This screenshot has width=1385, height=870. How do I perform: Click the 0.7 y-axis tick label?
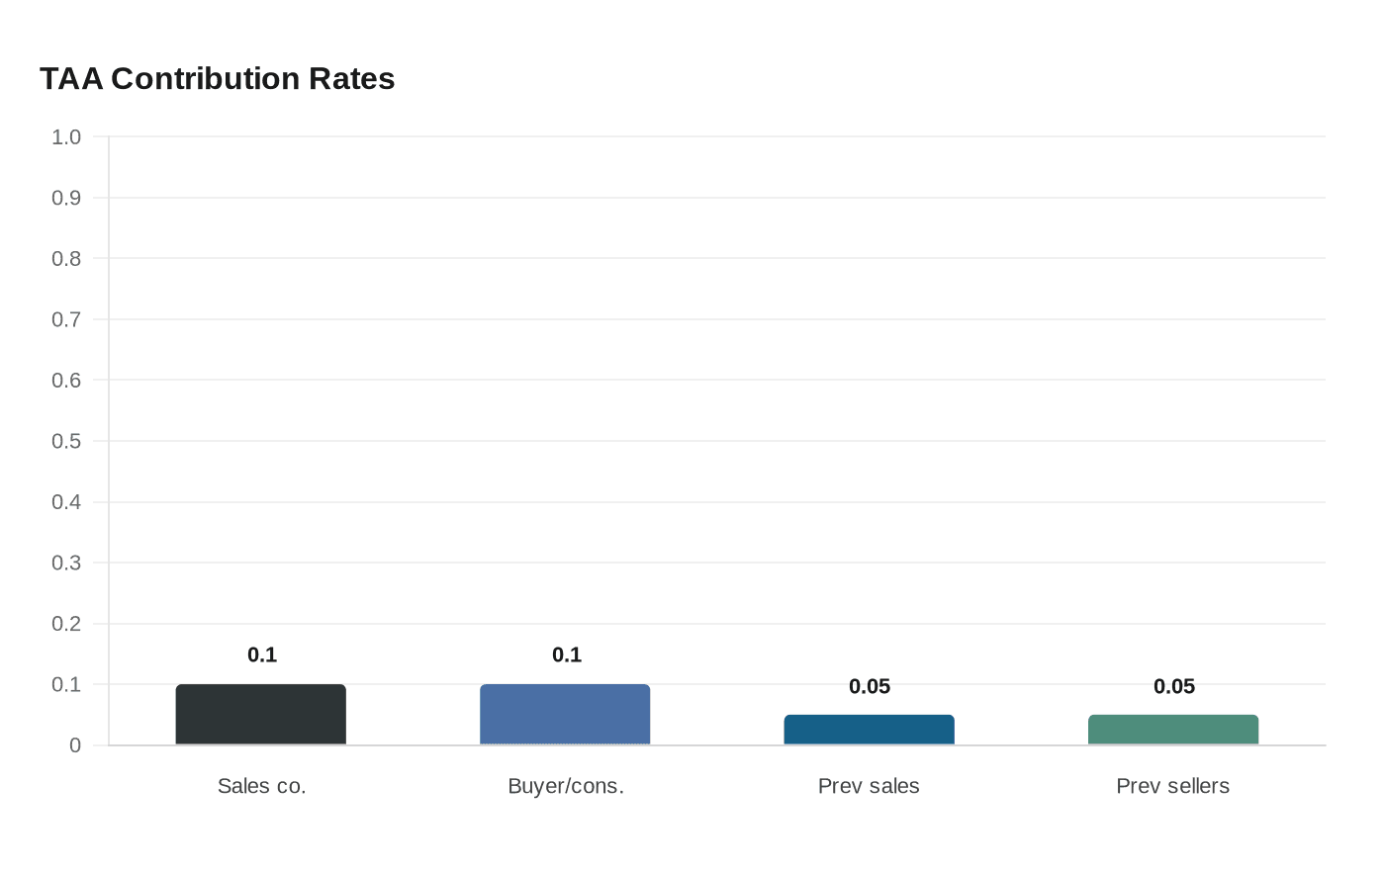click(66, 319)
